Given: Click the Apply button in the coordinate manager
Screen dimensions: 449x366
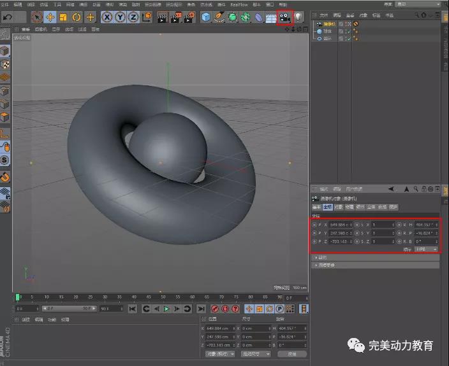Looking at the screenshot, I should pos(291,354).
